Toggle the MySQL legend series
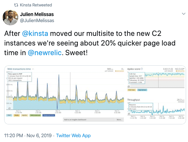This screenshot has width=188, height=142. click(24, 115)
